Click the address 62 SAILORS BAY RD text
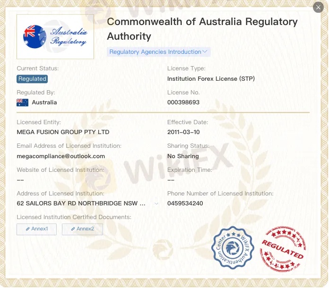 81,203
